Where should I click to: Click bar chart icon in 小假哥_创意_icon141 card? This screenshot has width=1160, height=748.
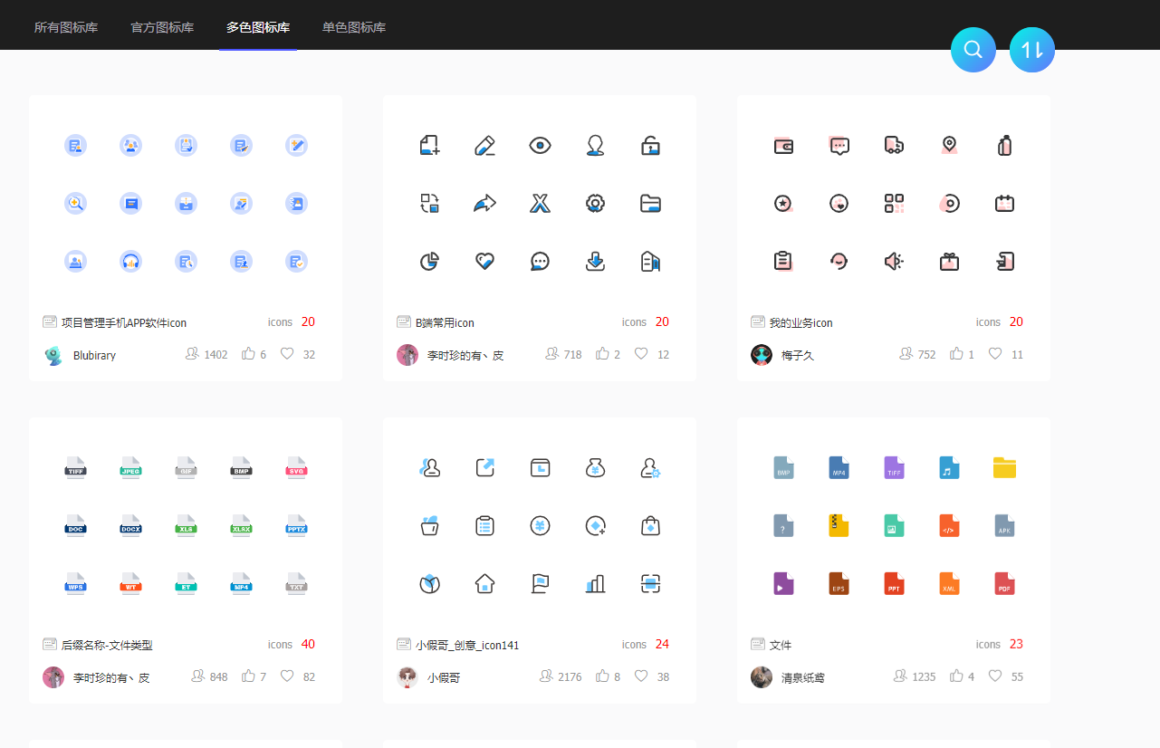click(x=595, y=583)
